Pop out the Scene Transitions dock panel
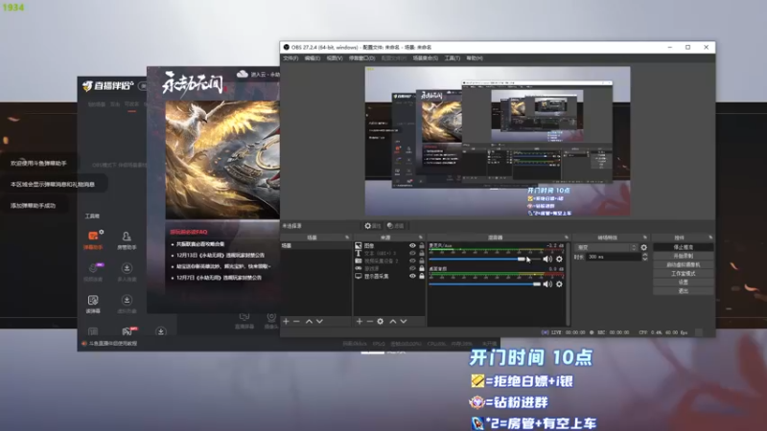The width and height of the screenshot is (767, 431). (x=644, y=238)
